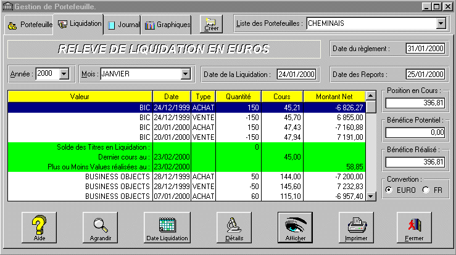
Task: Click the Bénéfice Réalisé value field
Action: [x=415, y=162]
